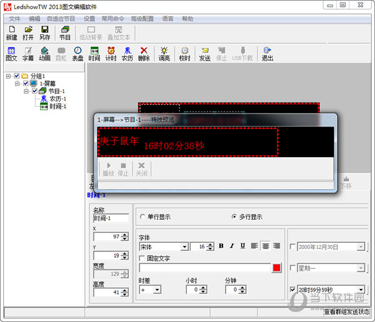Insert a 时间 time area
The height and width of the screenshot is (322, 375).
click(x=94, y=54)
